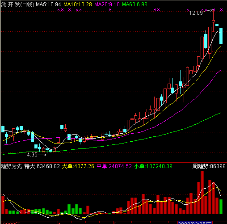
Task: Click the 中单:24074.52 value
Action: 114,166
